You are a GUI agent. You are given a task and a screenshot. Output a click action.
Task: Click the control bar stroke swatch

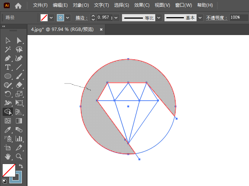point(60,18)
